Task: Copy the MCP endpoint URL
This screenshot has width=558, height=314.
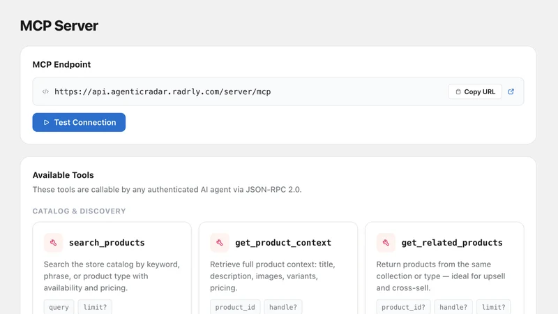Action: (x=475, y=91)
